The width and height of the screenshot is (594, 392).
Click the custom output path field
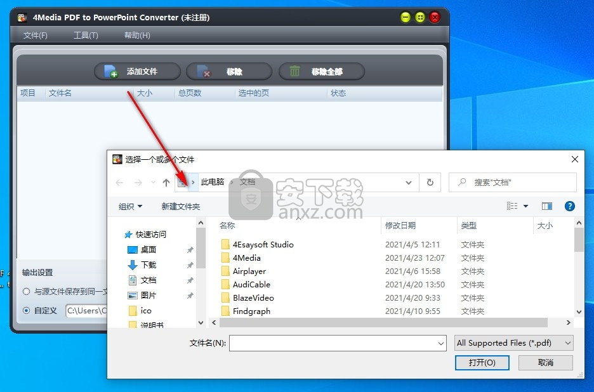point(87,311)
